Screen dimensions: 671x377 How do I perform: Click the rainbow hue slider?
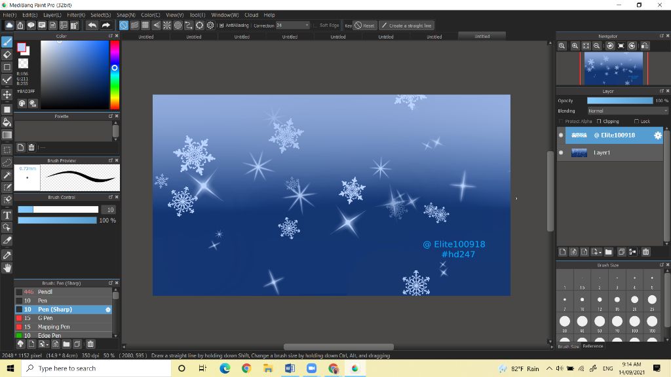115,75
